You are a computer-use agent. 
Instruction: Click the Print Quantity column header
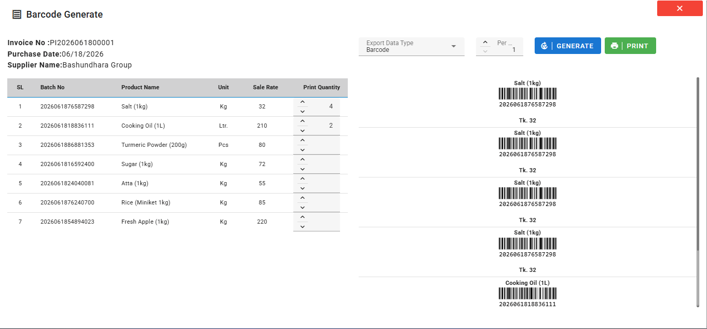tap(322, 87)
